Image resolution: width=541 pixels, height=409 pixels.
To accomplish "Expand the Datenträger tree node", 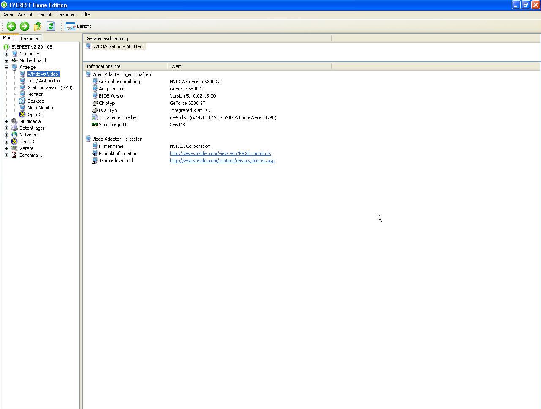I will point(6,128).
